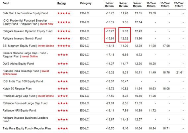Click 10-year return value 13.59

(152, 13)
